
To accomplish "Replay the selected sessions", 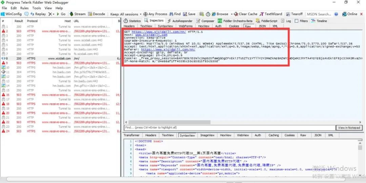I will (x=38, y=14).
